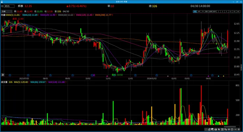The width and height of the screenshot is (243, 132).
Task: Click the layout columns icon in bottom toolbar
Action: (x=222, y=129)
